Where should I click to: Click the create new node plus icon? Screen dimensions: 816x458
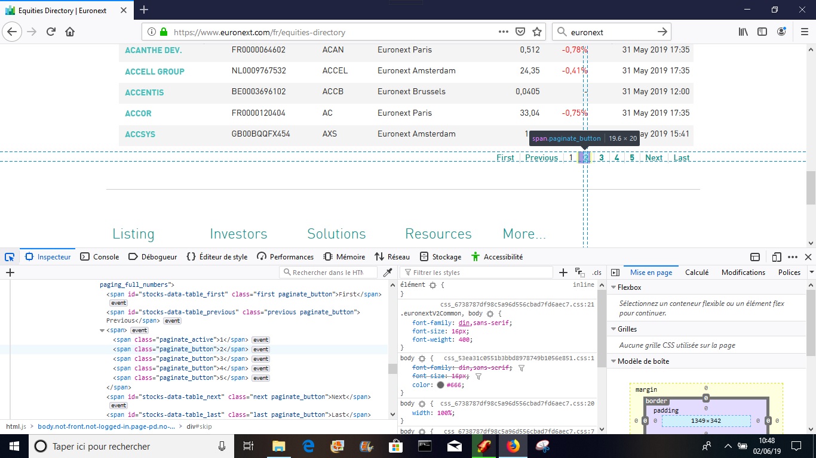tap(10, 273)
